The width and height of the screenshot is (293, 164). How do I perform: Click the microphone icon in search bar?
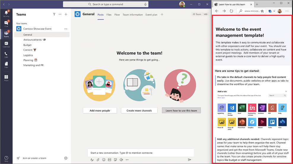click(x=145, y=4)
